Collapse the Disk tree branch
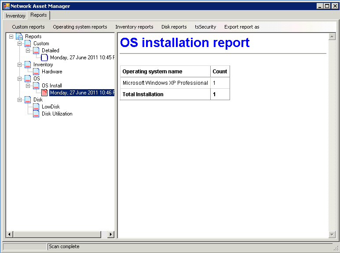Viewport: 340px width, 253px height. (x=19, y=100)
